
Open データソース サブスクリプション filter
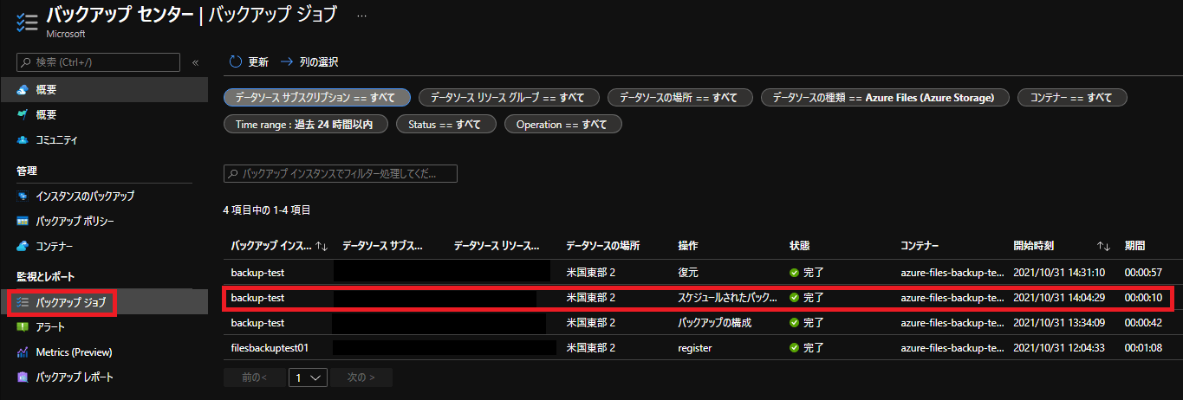coord(317,98)
